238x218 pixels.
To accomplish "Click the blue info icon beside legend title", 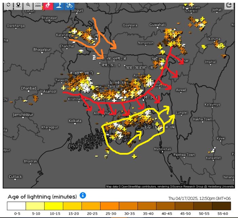I will pyautogui.click(x=83, y=196).
